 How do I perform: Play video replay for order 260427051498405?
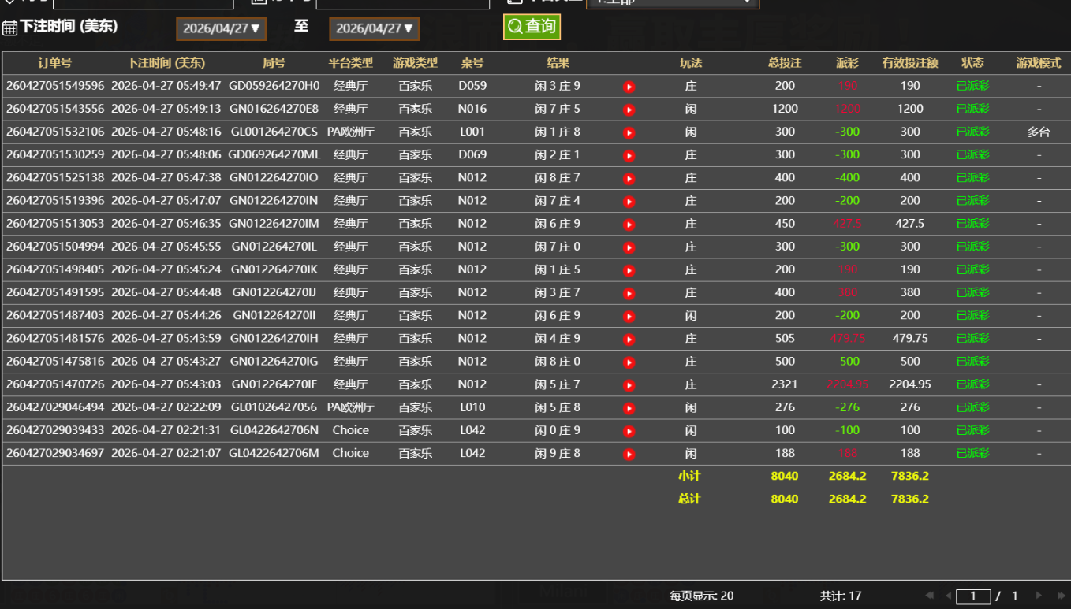tap(629, 270)
